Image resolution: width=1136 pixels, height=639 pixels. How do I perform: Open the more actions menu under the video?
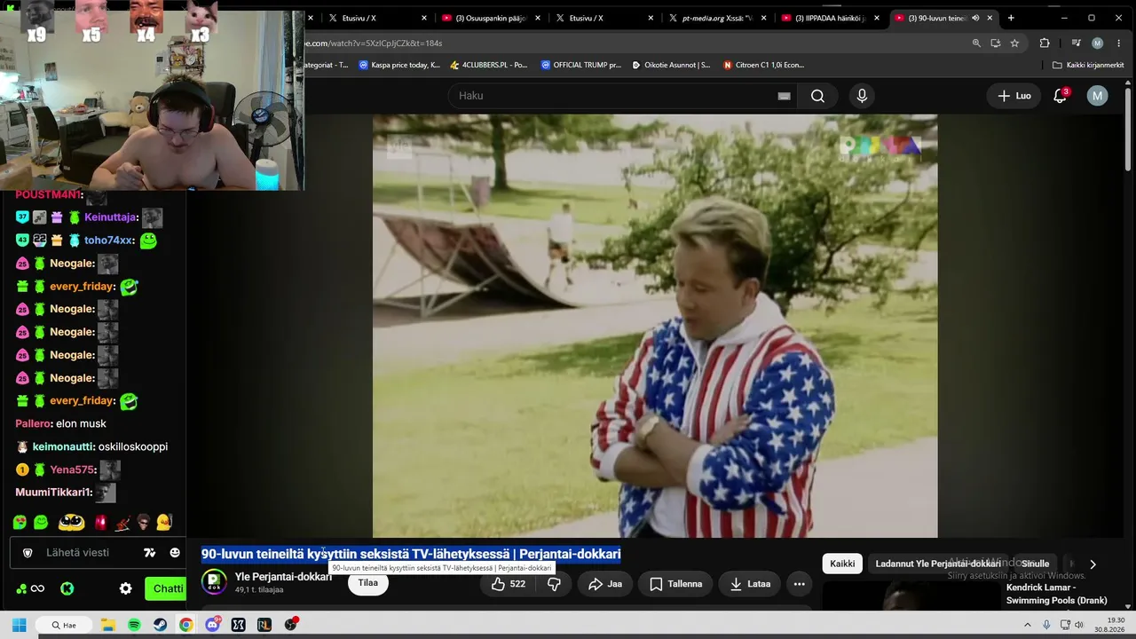799,584
